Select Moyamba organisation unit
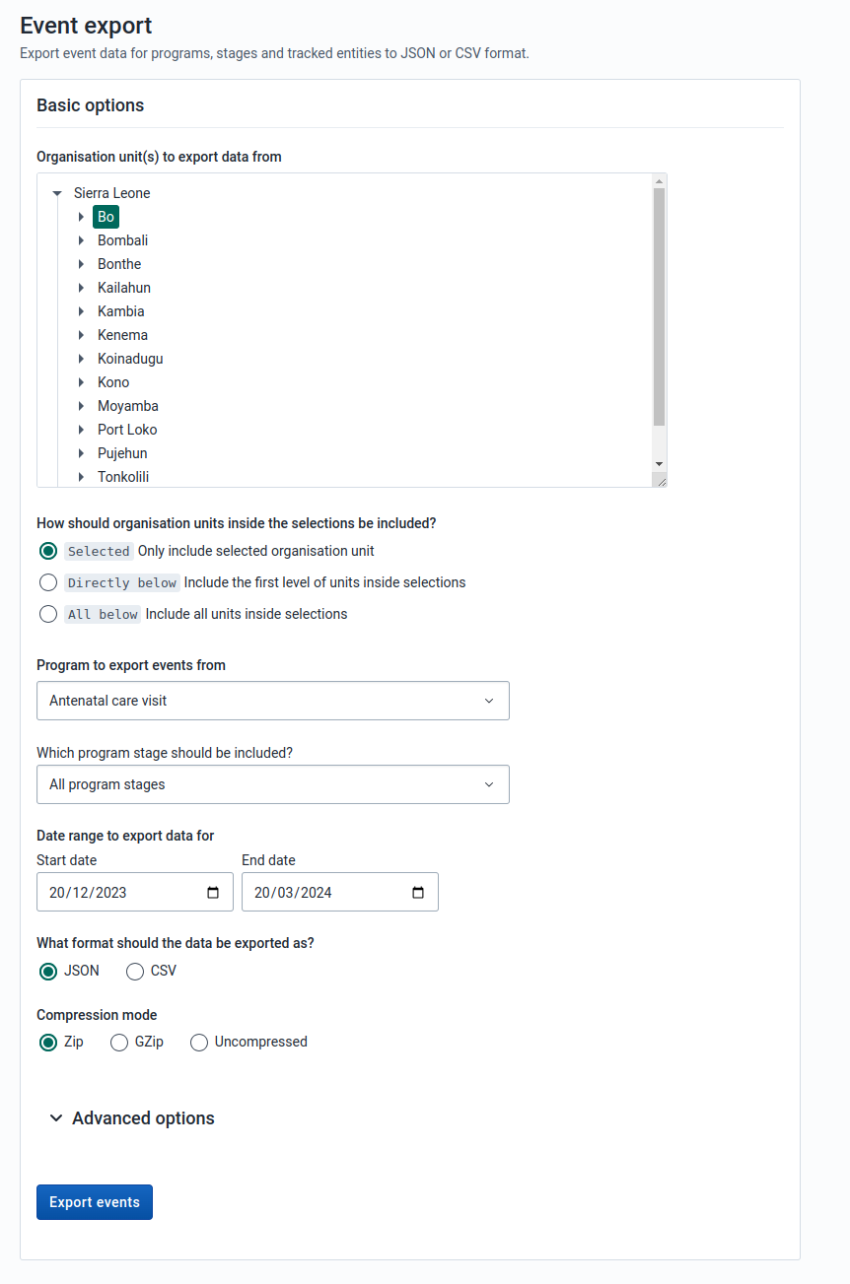This screenshot has height=1284, width=850. point(128,406)
